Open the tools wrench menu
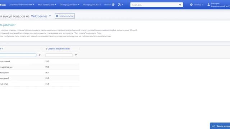This screenshot has height=129, width=230. [x=120, y=5]
